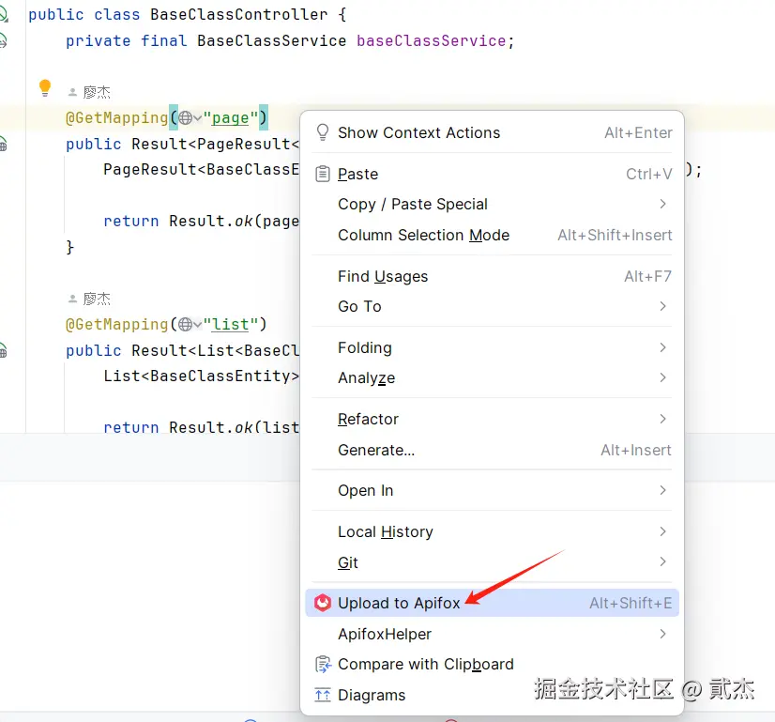Click the lightbulb icon beside Show Context Actions
The height and width of the screenshot is (722, 775).
(322, 132)
